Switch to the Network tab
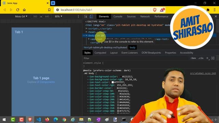Viewport: 219px width, 123px height. click(x=145, y=16)
